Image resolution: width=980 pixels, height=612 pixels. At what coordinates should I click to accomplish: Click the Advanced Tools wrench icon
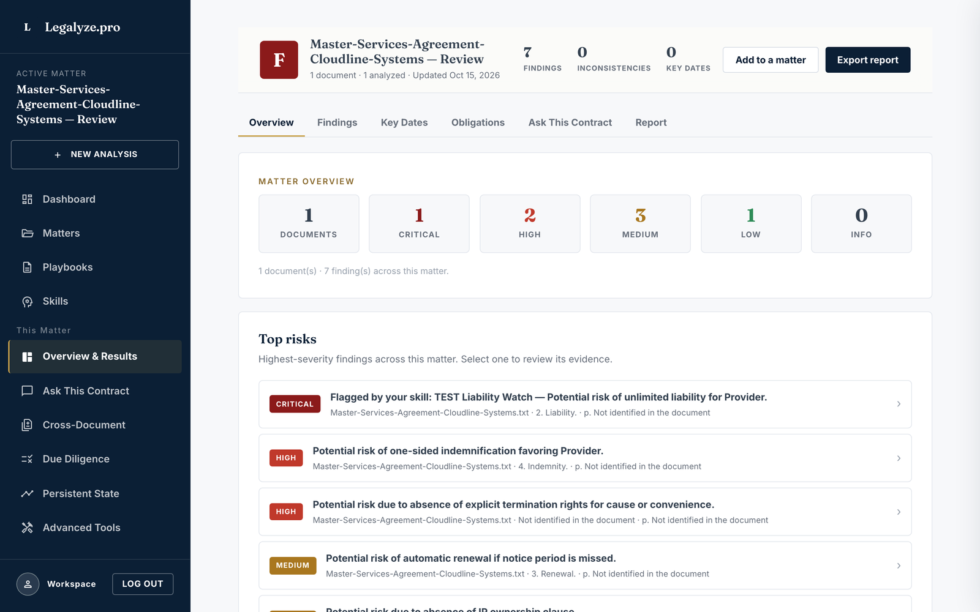pyautogui.click(x=27, y=528)
